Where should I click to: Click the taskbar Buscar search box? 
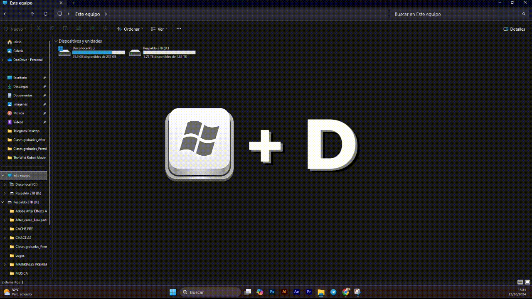point(211,292)
